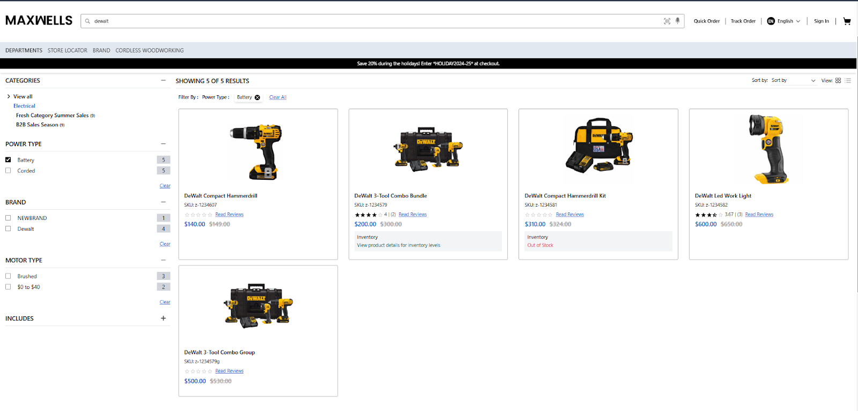858x411 pixels.
Task: Open Cordless Woodworking menu item
Action: 150,50
